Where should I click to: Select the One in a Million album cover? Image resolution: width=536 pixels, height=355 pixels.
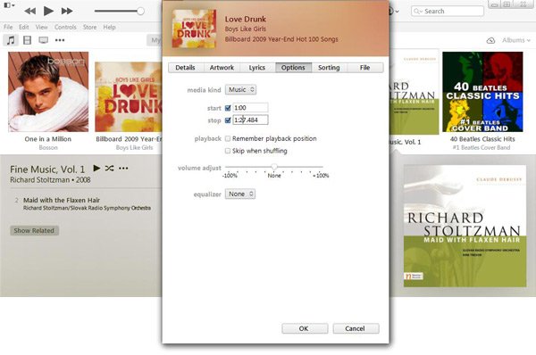(x=48, y=92)
